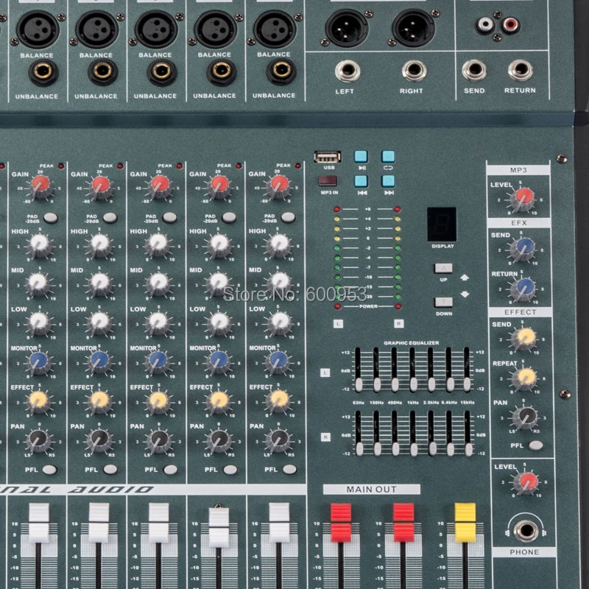
Task: Adjust the R-row 63Hz equalizer slider
Action: click(359, 448)
